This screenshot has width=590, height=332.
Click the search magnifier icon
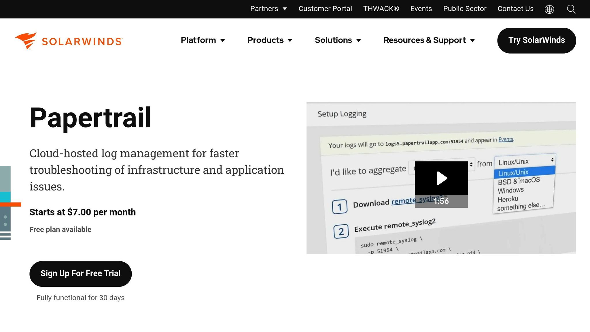[571, 9]
